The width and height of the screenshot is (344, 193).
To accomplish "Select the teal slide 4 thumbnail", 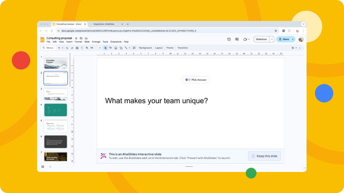I will pos(56,110).
